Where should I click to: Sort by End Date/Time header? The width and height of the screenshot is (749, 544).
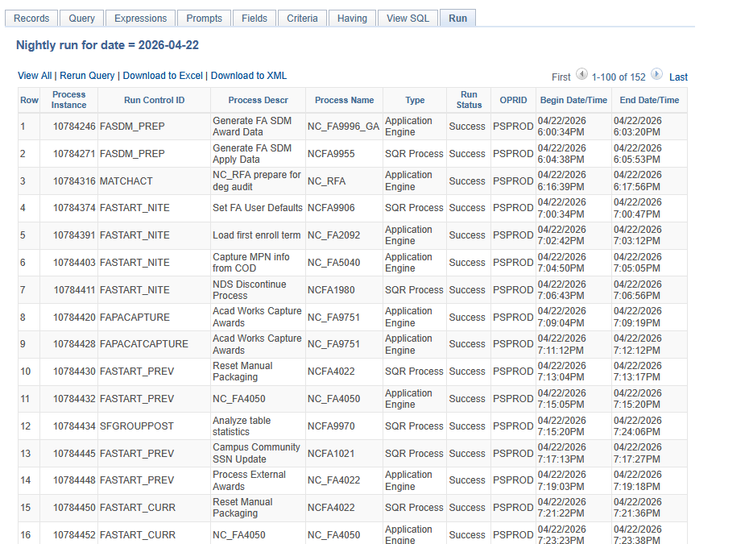pos(649,100)
